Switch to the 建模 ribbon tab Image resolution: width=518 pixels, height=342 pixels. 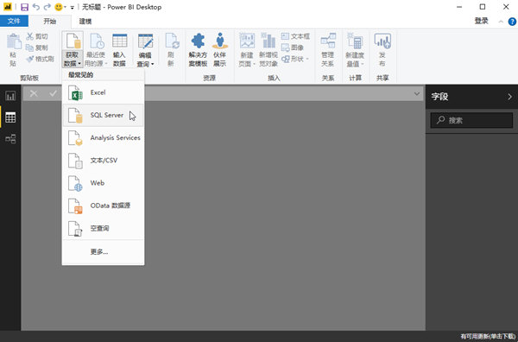coord(85,21)
